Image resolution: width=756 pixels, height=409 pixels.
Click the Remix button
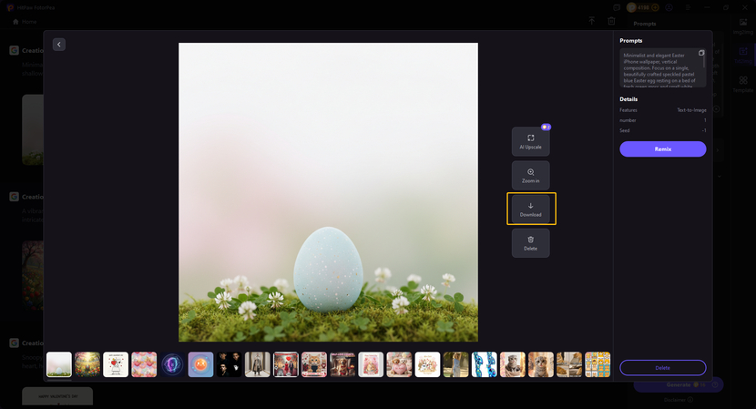tap(662, 149)
